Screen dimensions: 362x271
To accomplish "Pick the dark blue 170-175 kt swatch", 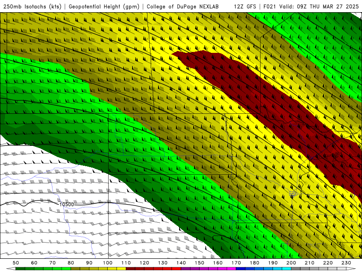I will point(241,269).
